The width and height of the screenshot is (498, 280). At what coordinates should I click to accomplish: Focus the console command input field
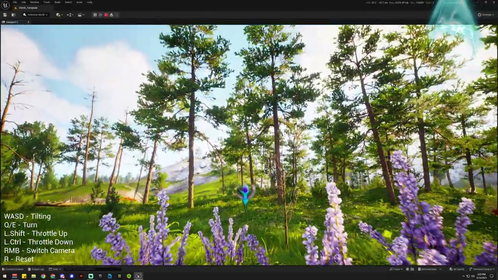(x=93, y=269)
